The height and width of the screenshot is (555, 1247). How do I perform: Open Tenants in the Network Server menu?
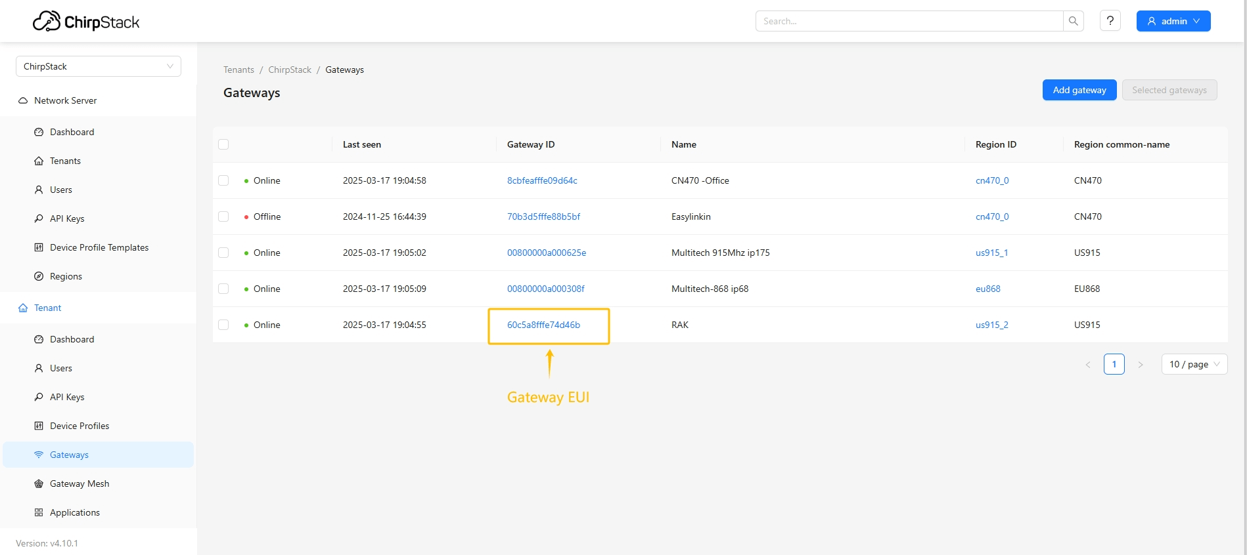coord(65,161)
